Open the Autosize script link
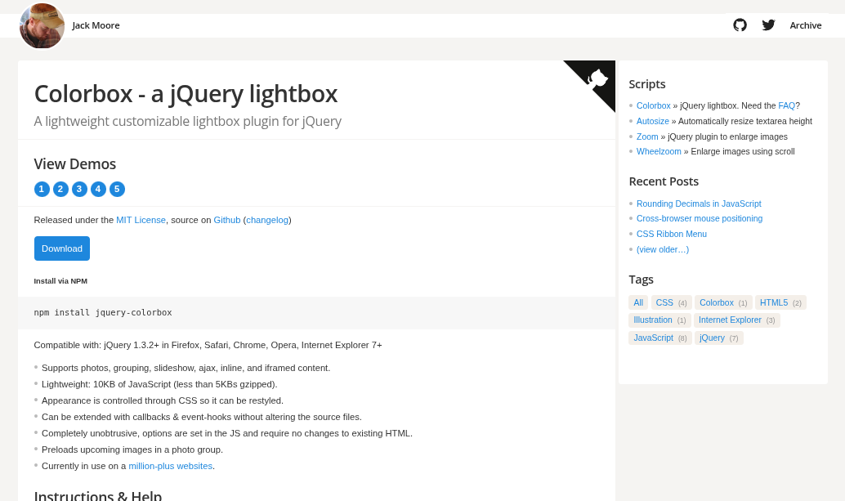The width and height of the screenshot is (845, 501). (x=652, y=121)
